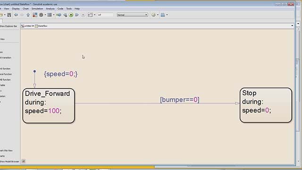Go forward with the greyed right arrow
This screenshot has height=170, width=302.
[22, 15]
